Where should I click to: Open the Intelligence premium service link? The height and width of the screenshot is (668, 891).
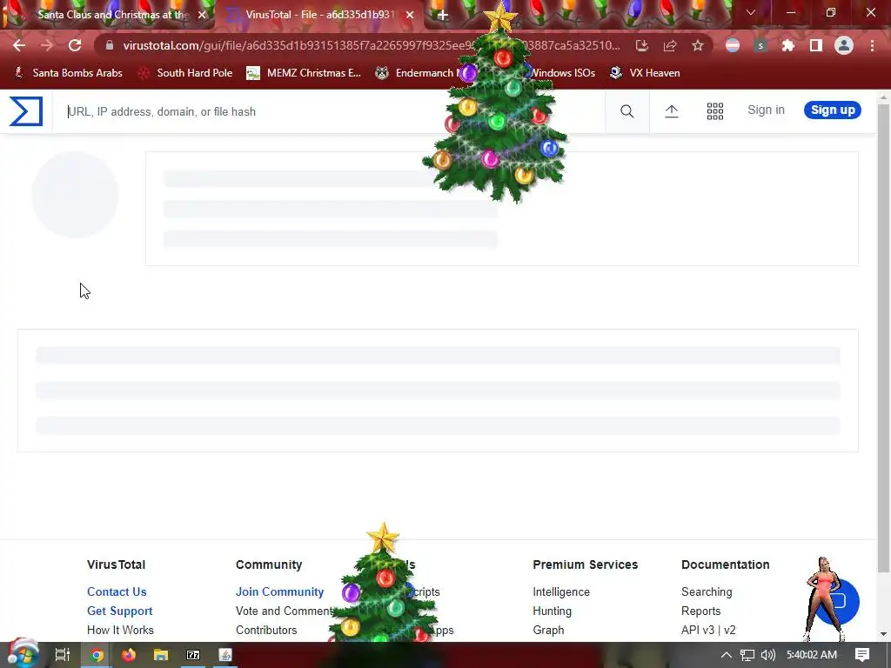click(561, 591)
